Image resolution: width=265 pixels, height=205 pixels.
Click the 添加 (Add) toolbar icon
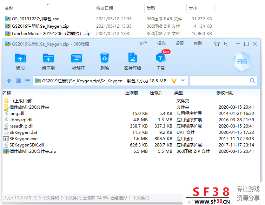(20, 58)
